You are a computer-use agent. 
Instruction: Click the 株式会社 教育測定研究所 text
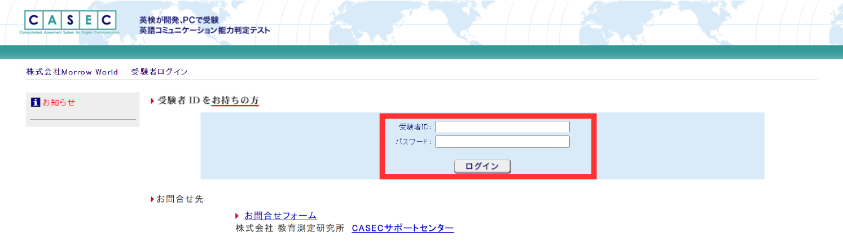tap(289, 228)
